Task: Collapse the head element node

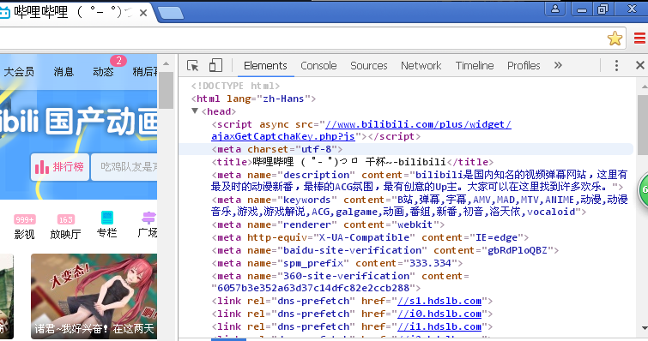Action: 195,111
